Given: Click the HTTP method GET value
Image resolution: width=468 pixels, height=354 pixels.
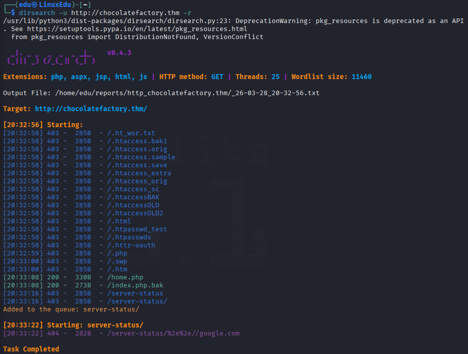Looking at the screenshot, I should (217, 77).
